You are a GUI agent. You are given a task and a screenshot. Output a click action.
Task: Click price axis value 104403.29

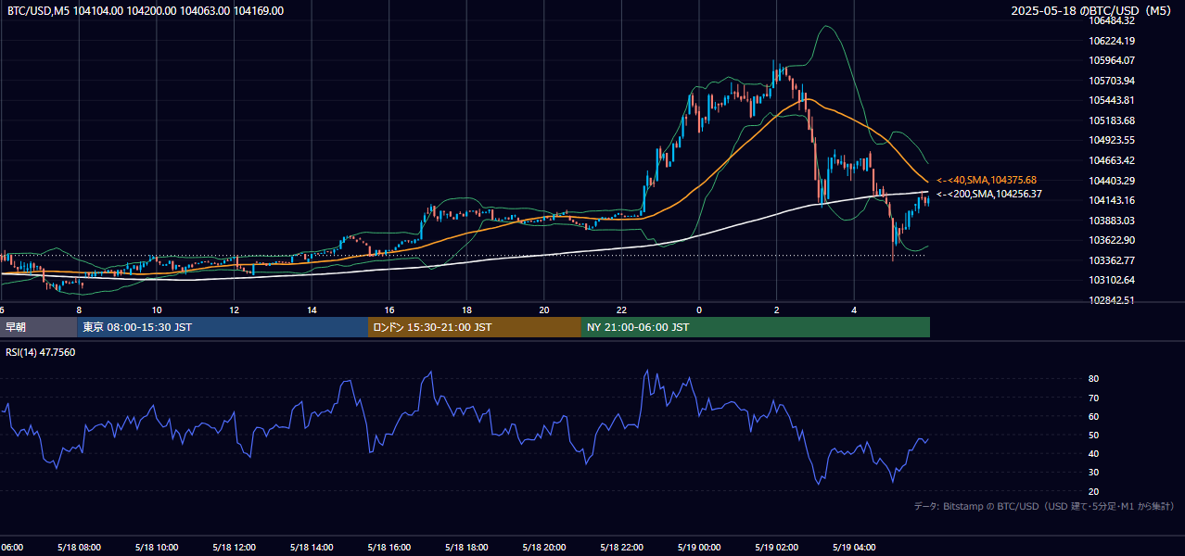click(x=1113, y=181)
